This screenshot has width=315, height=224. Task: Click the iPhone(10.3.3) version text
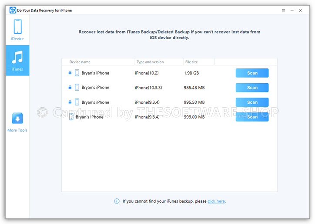(x=148, y=88)
